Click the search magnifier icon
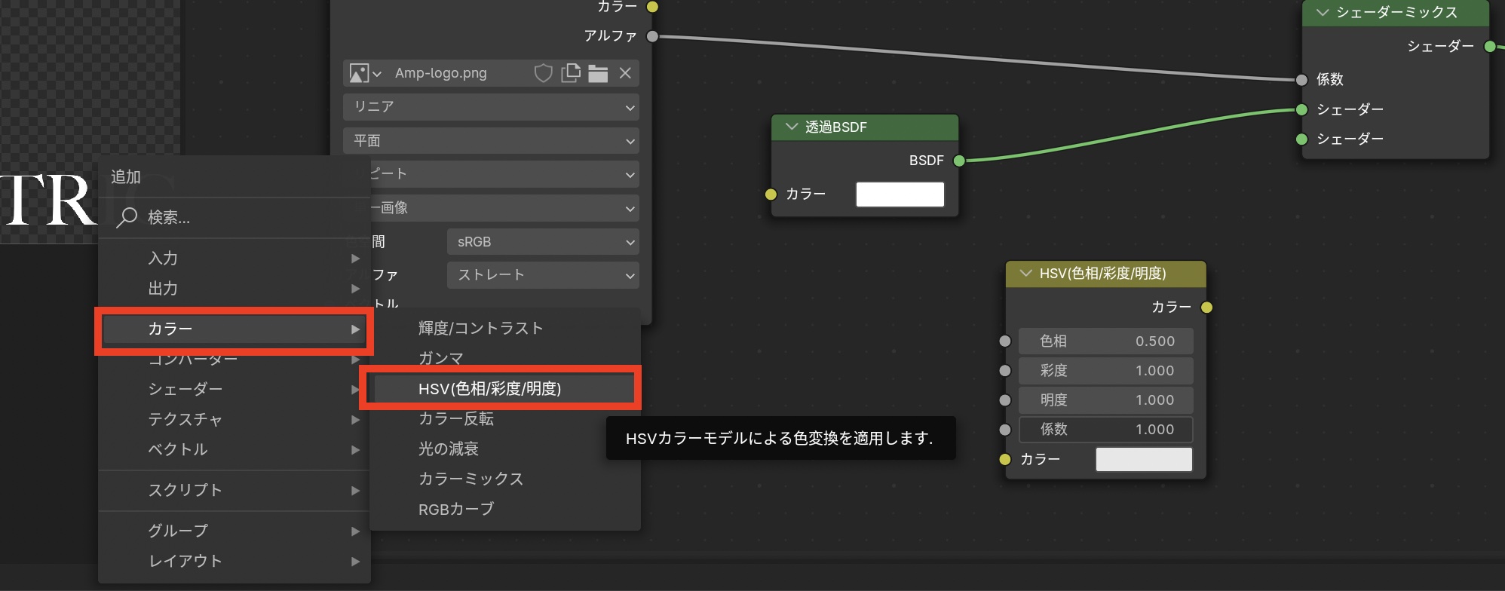This screenshot has width=1505, height=591. pos(127,217)
